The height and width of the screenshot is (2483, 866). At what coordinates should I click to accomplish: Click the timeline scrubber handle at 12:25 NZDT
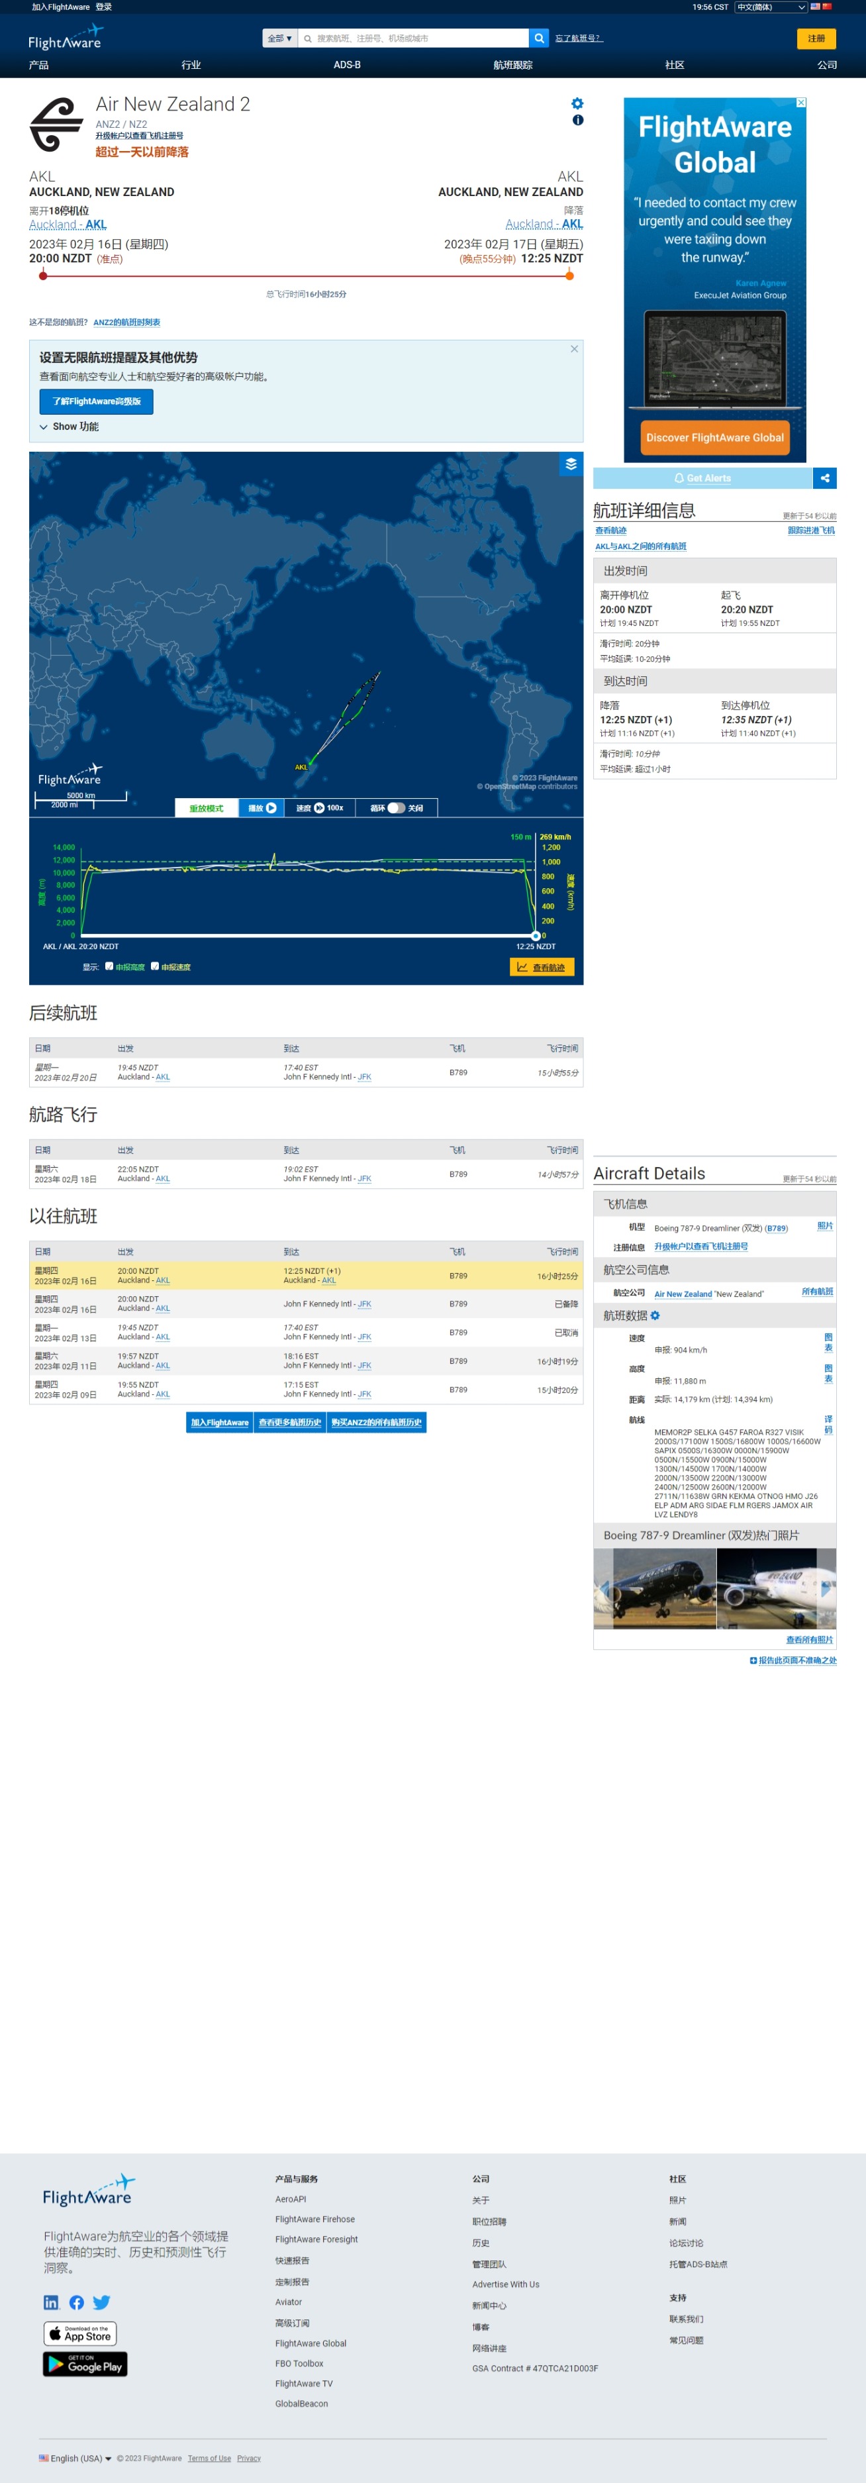tap(536, 935)
